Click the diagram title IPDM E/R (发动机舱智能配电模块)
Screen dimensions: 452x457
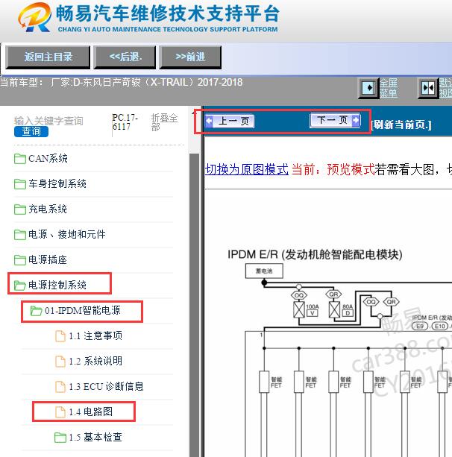(x=315, y=254)
